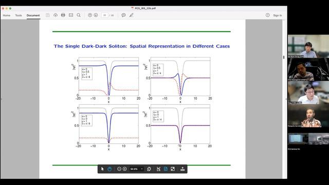Click the upload to cloud icon
Screen dimensions: 329x185
(56, 15)
